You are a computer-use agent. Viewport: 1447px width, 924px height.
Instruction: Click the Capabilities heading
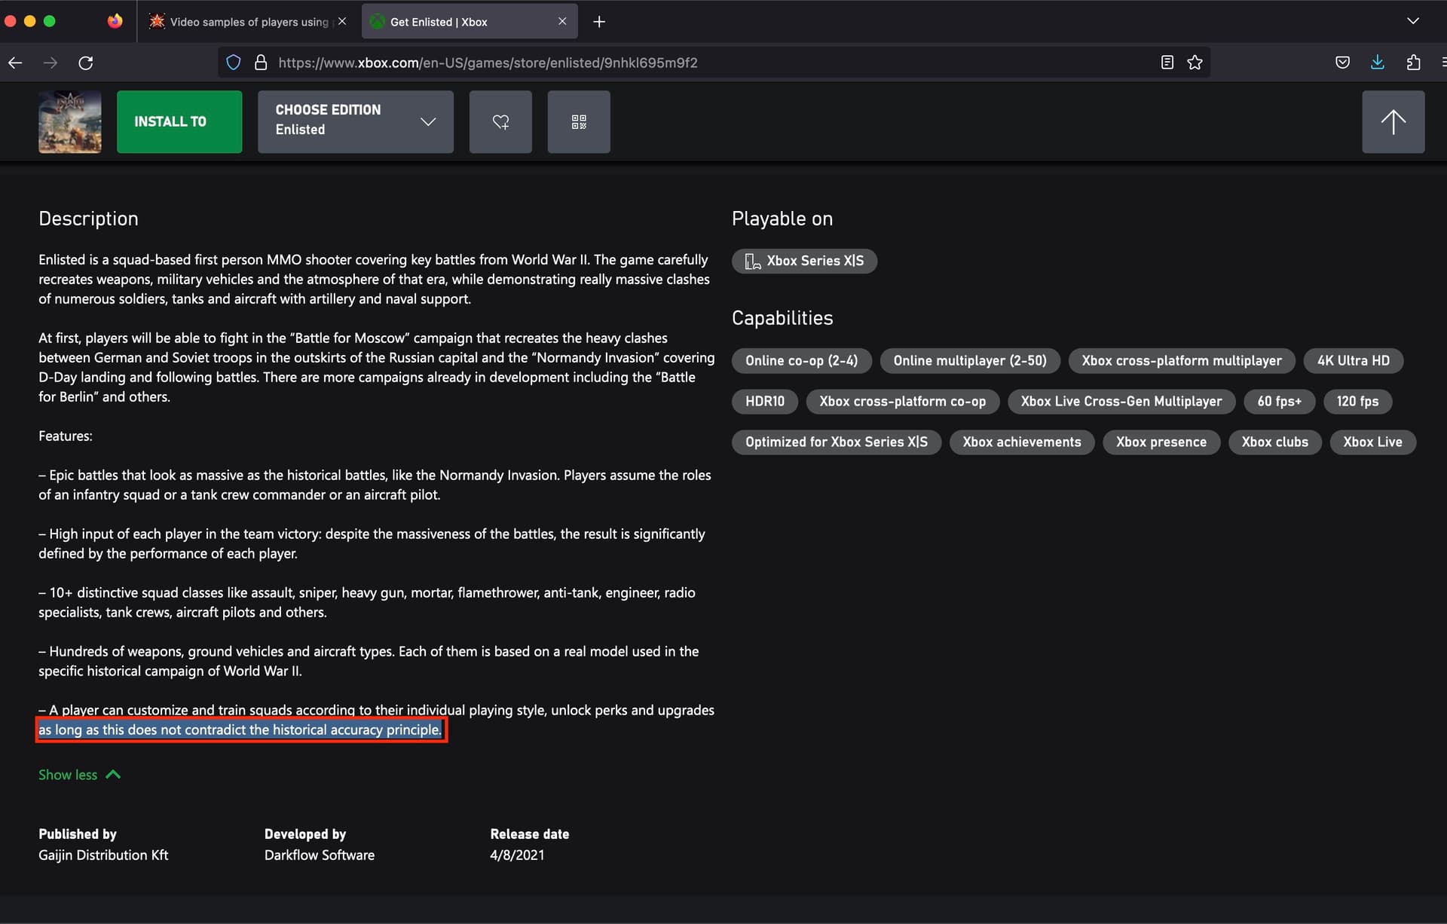point(782,318)
